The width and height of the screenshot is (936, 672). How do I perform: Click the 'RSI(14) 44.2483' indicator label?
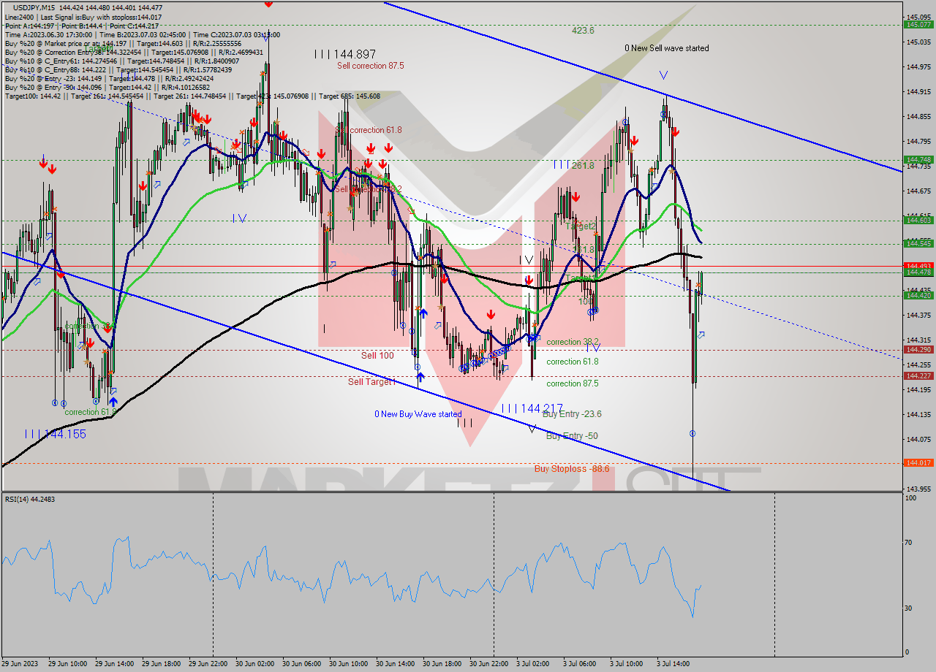(x=30, y=499)
